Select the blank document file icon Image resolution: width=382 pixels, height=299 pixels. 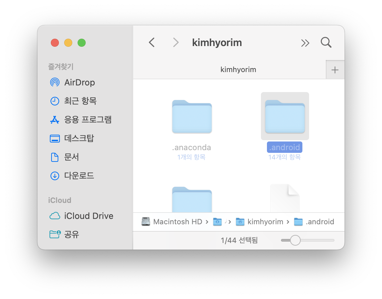[285, 198]
